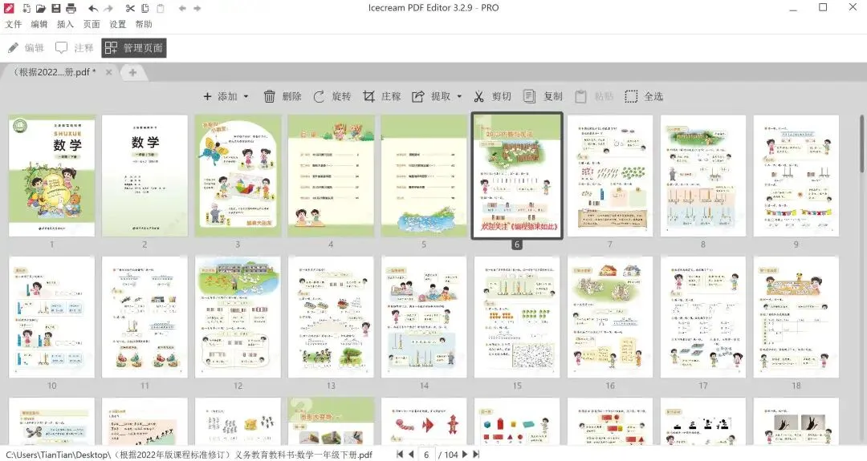Select page 4 contents thumbnail
Image resolution: width=867 pixels, height=461 pixels.
pos(331,176)
